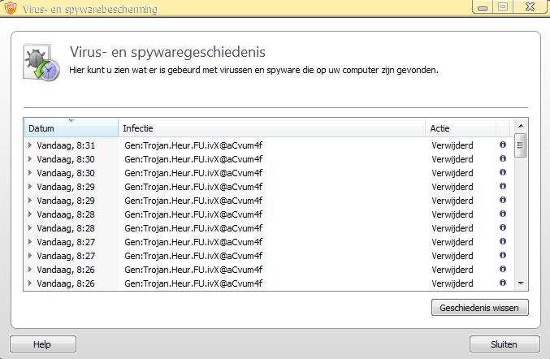Expand the 8:31 infection entry
The width and height of the screenshot is (550, 359).
click(31, 145)
